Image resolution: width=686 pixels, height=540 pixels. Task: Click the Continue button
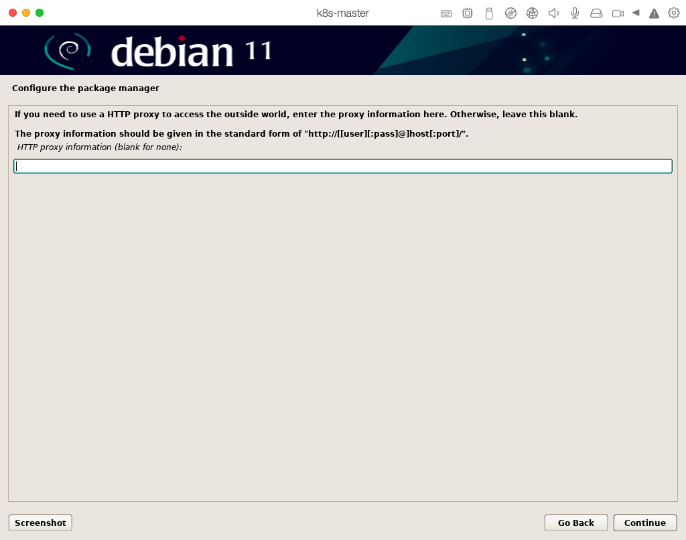(645, 523)
